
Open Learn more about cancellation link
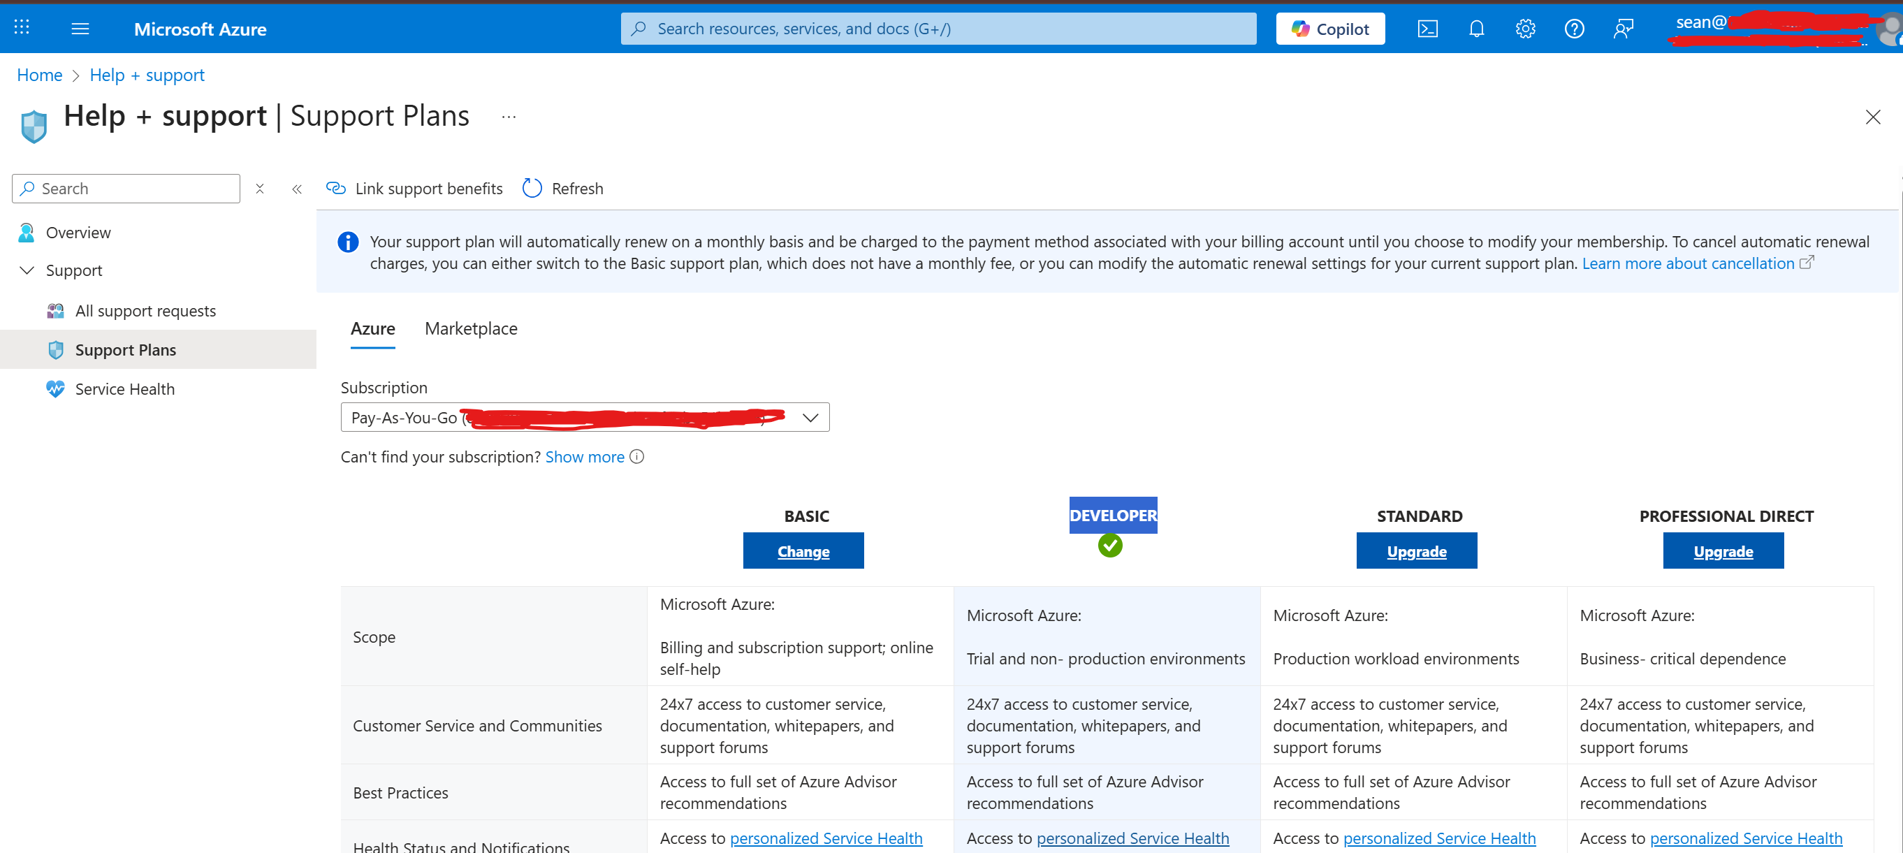1688,263
